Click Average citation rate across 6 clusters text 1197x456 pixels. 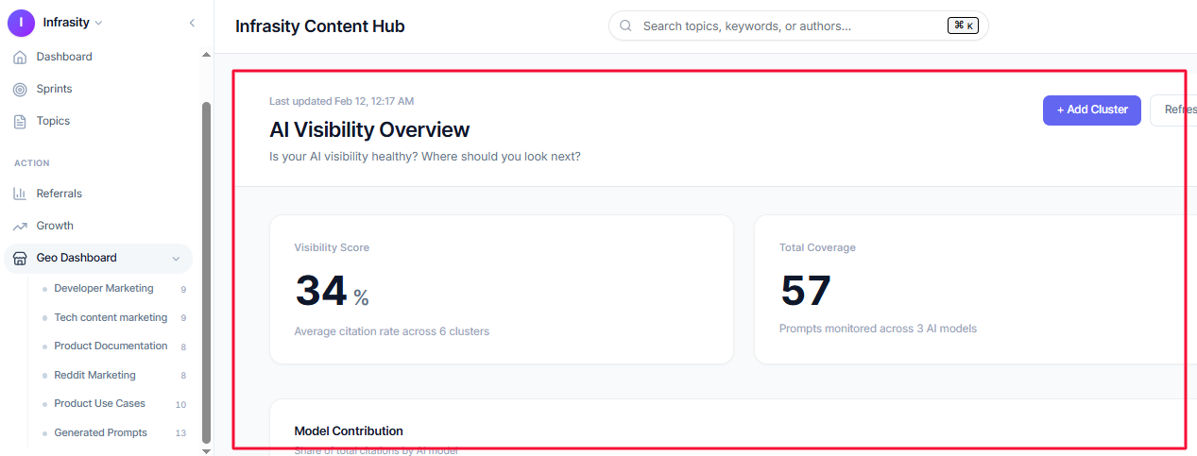pyautogui.click(x=391, y=331)
